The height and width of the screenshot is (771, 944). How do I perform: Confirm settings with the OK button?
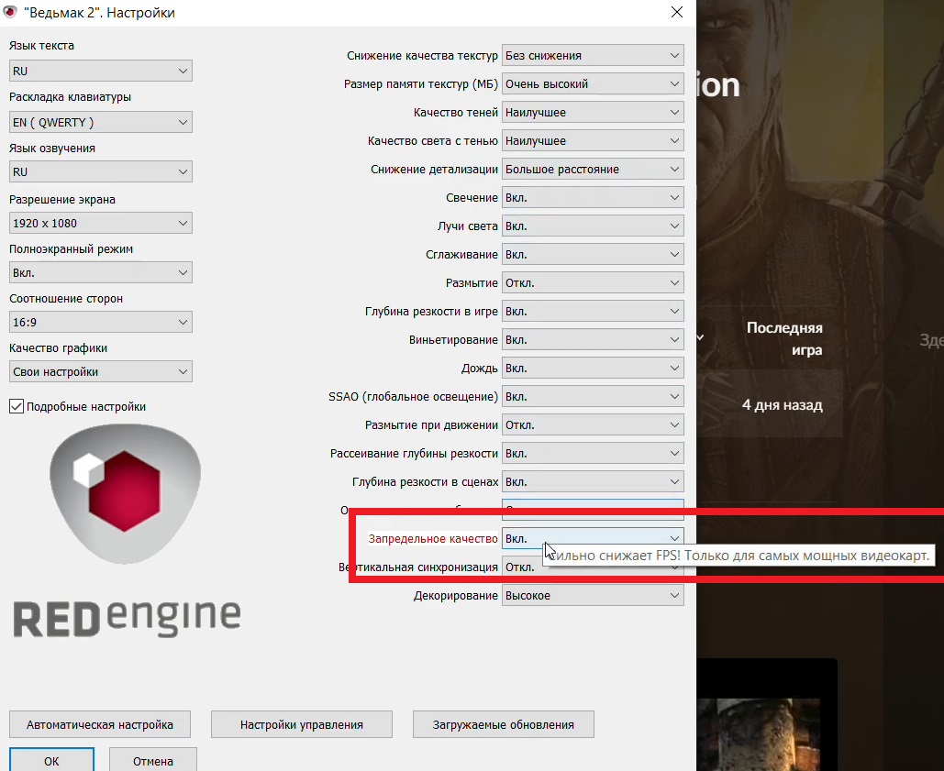click(x=51, y=760)
